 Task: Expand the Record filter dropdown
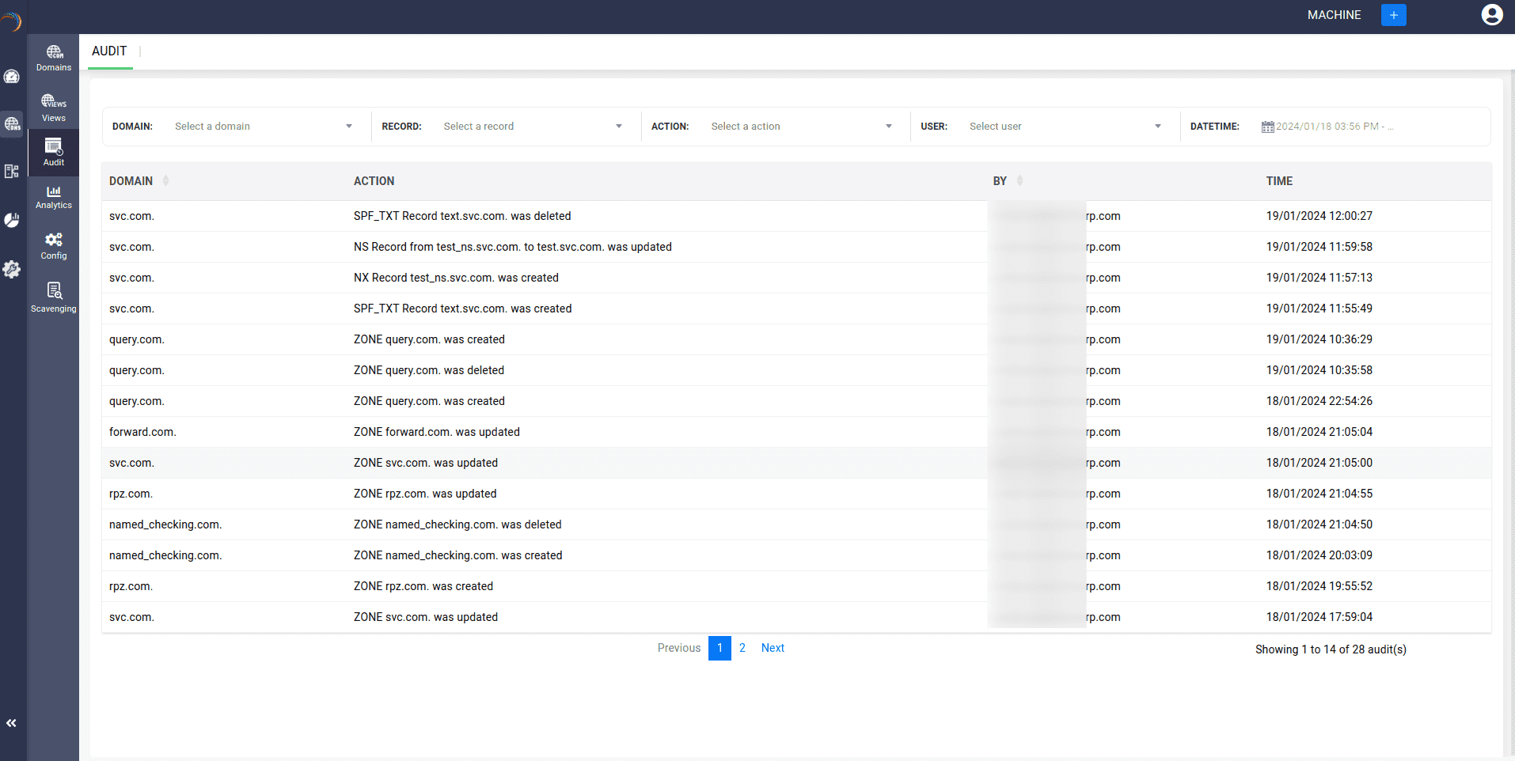532,127
